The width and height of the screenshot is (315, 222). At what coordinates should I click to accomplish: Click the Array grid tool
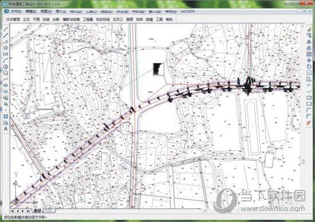[309, 54]
